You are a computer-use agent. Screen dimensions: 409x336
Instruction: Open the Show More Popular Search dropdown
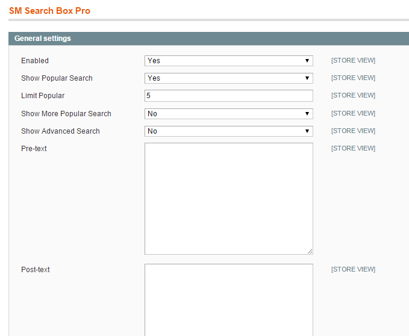(229, 114)
